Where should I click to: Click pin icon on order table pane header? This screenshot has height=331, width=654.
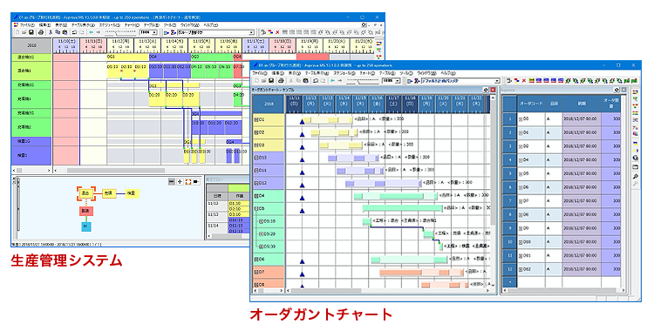pyautogui.click(x=617, y=90)
